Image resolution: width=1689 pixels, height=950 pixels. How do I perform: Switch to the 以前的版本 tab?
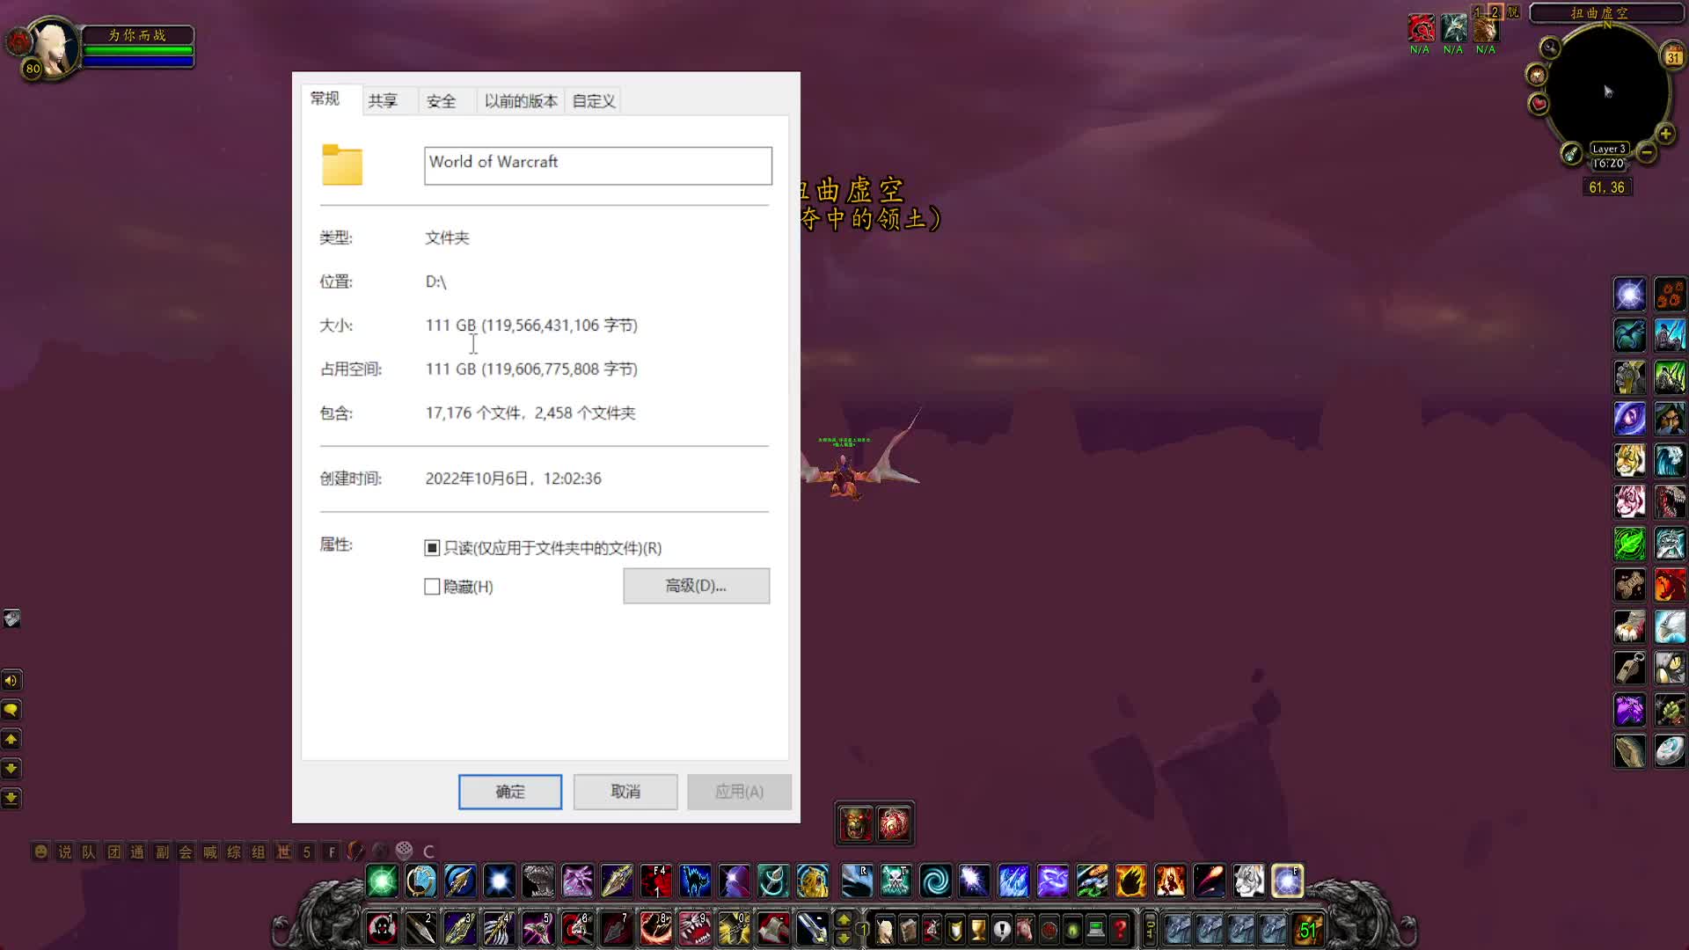pyautogui.click(x=520, y=99)
